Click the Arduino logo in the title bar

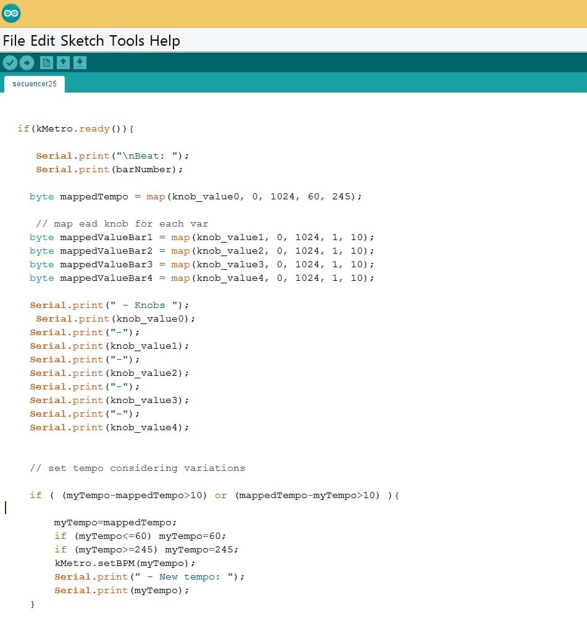coord(11,12)
